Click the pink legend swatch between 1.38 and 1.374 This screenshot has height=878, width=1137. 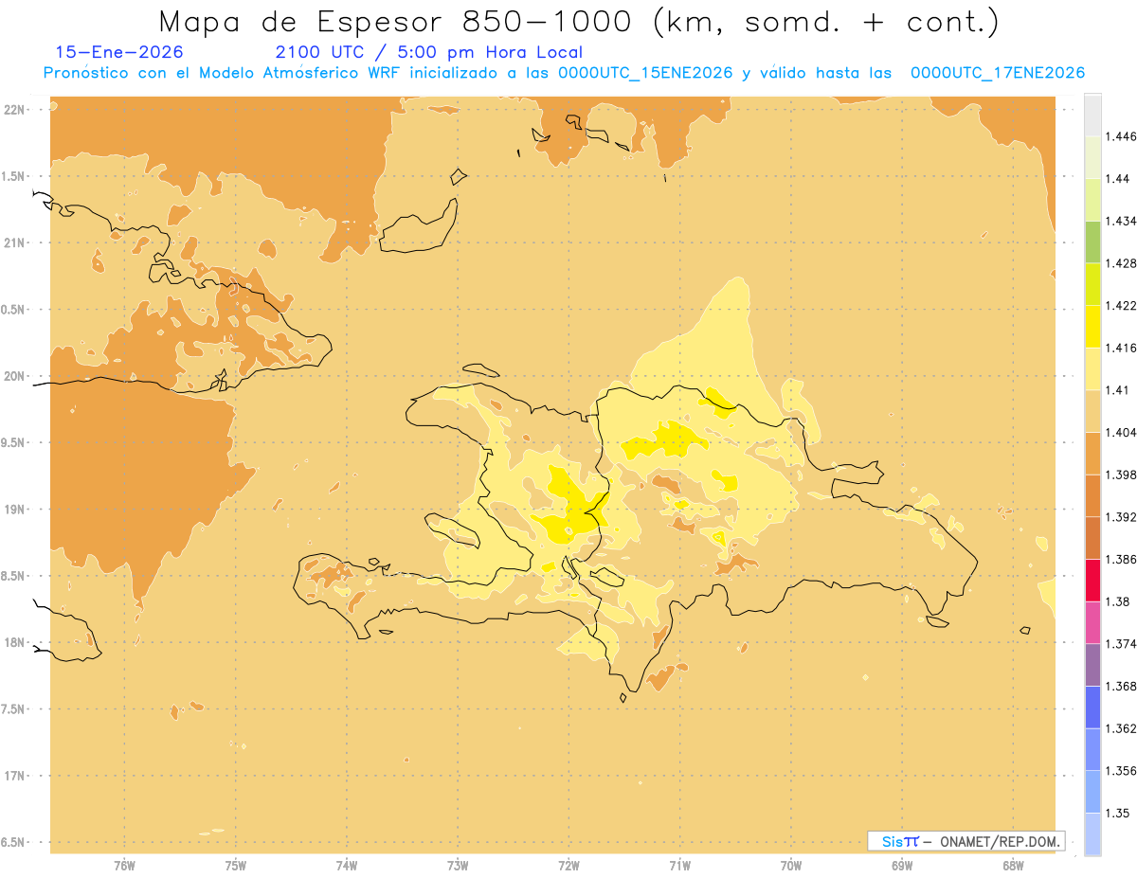(x=1092, y=622)
